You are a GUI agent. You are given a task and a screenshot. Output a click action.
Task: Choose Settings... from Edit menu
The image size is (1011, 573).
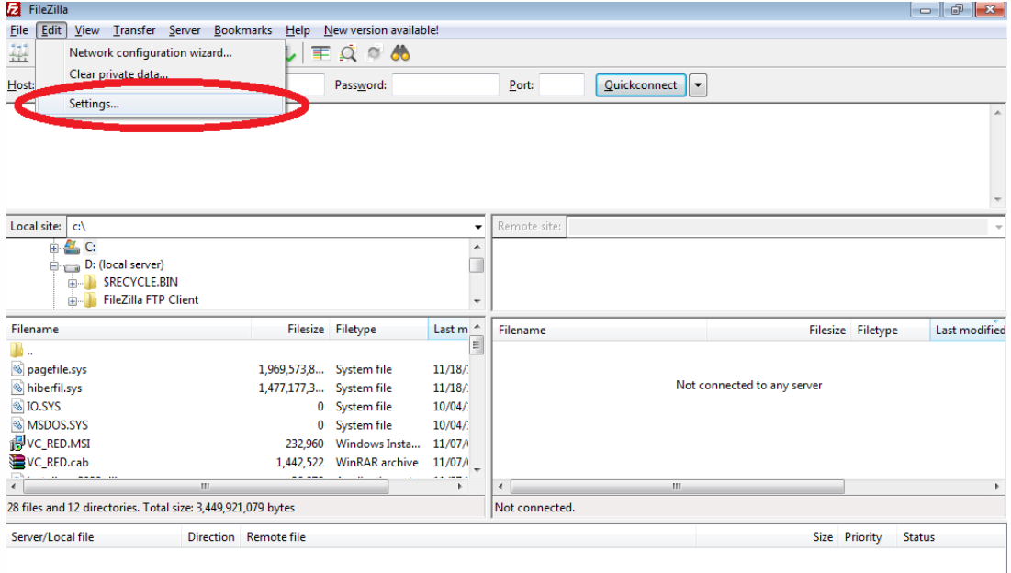pyautogui.click(x=161, y=104)
